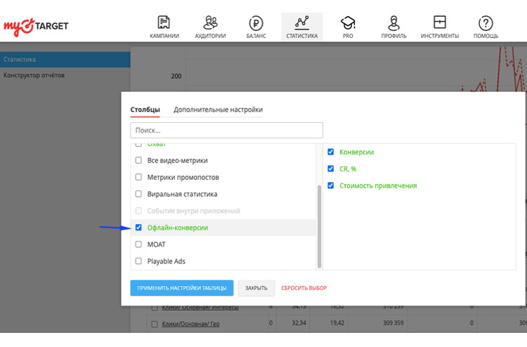
Task: Click Применить настройки таблицы button
Action: [181, 288]
